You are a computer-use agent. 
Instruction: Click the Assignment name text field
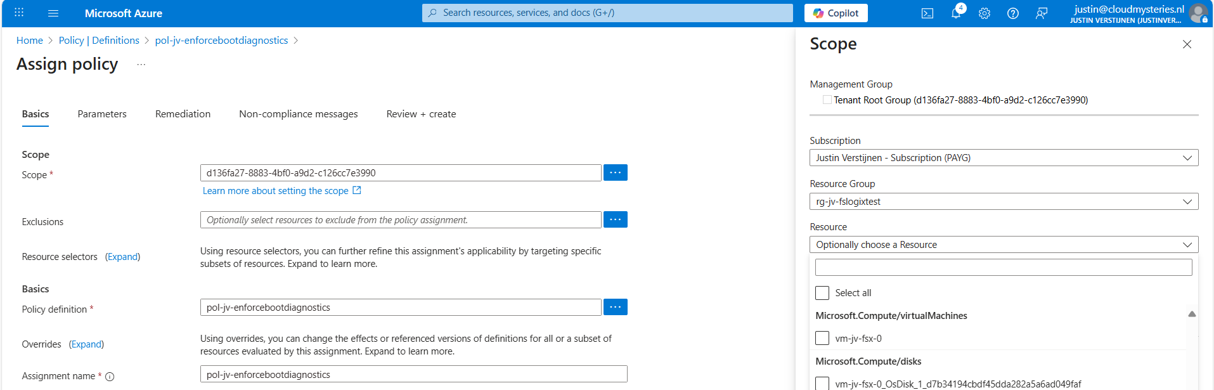pos(413,374)
